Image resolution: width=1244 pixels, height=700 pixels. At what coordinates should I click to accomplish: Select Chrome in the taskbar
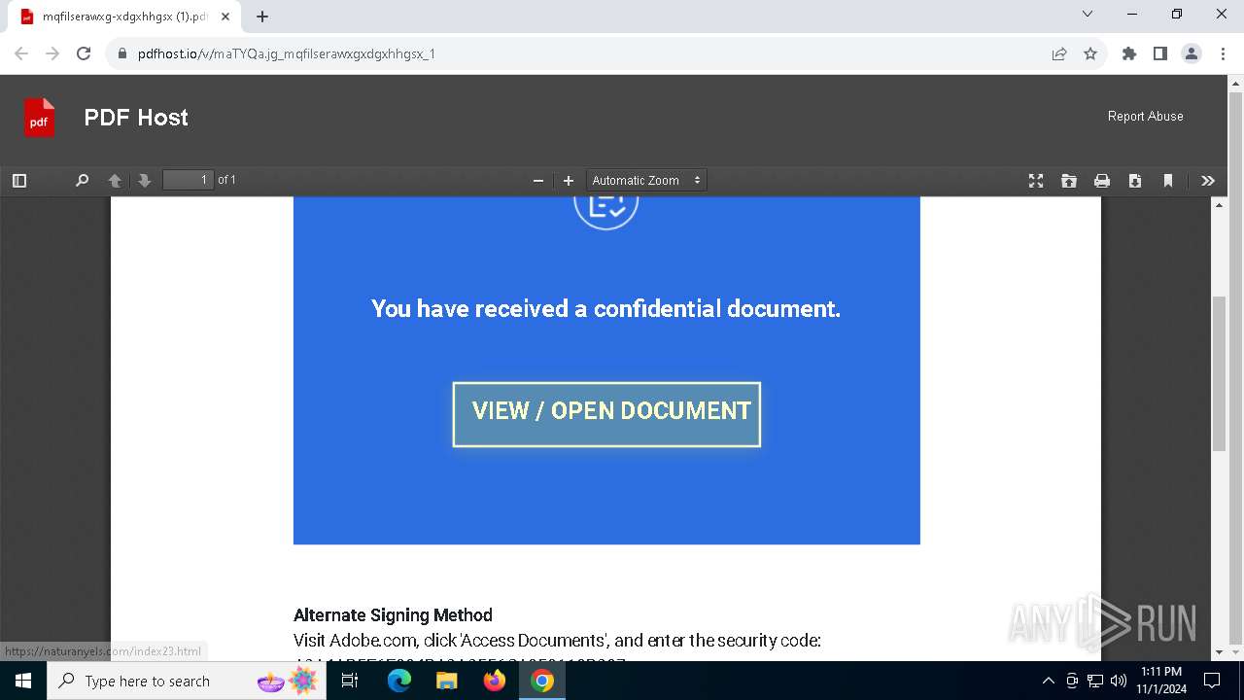pos(542,681)
